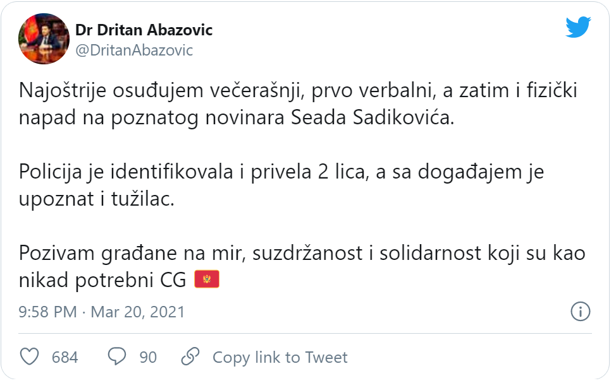The width and height of the screenshot is (616, 388).
Task: Like the tweet with the heart icon
Action: [30, 357]
